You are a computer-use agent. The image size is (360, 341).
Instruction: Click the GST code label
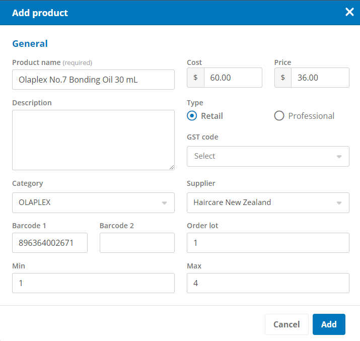[x=202, y=137]
